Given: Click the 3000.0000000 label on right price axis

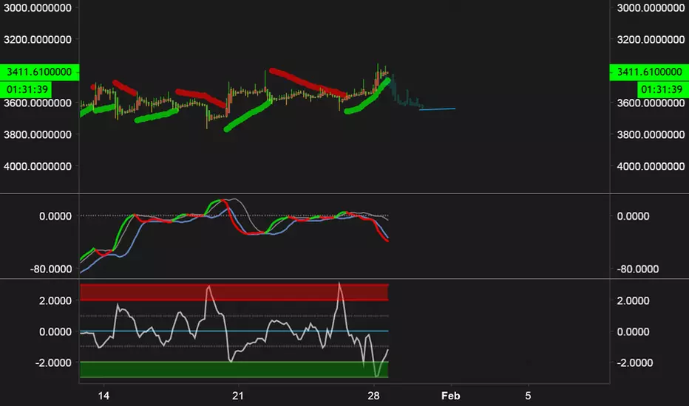Looking at the screenshot, I should point(651,8).
